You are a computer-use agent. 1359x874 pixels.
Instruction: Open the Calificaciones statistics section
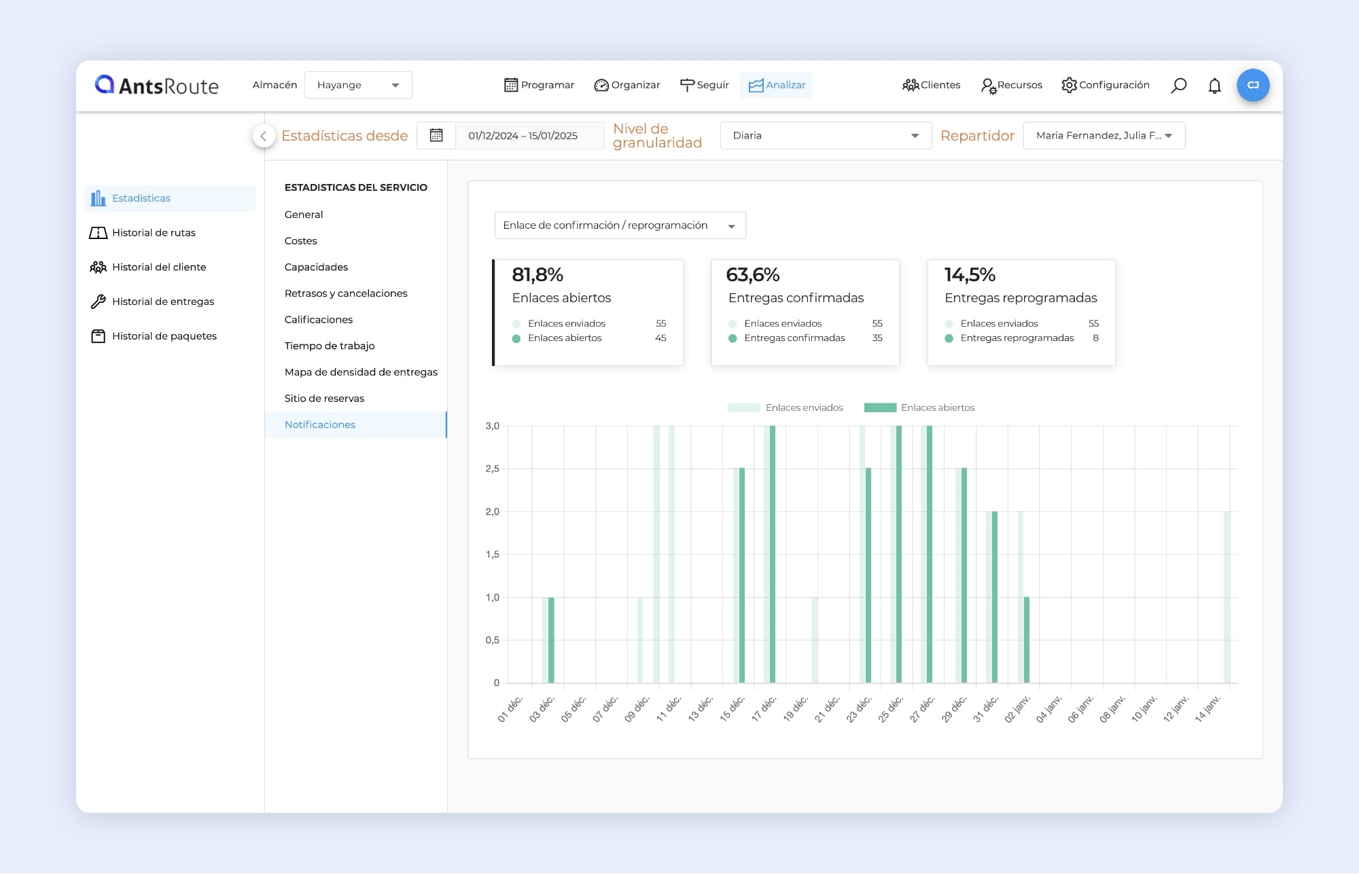tap(318, 319)
